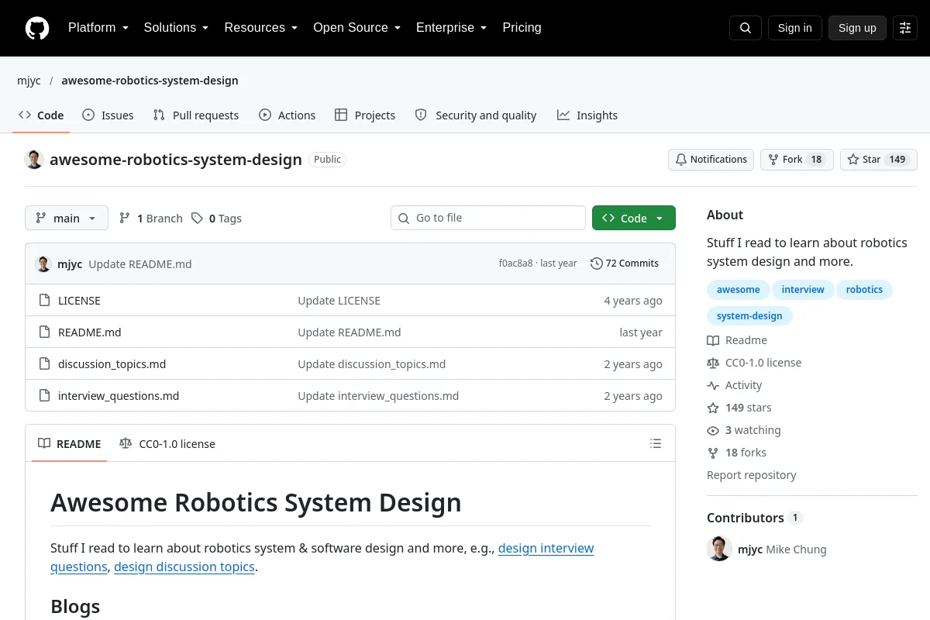Click the tag icon beside 0 Tags
Viewport: 930px width, 620px height.
tap(198, 219)
